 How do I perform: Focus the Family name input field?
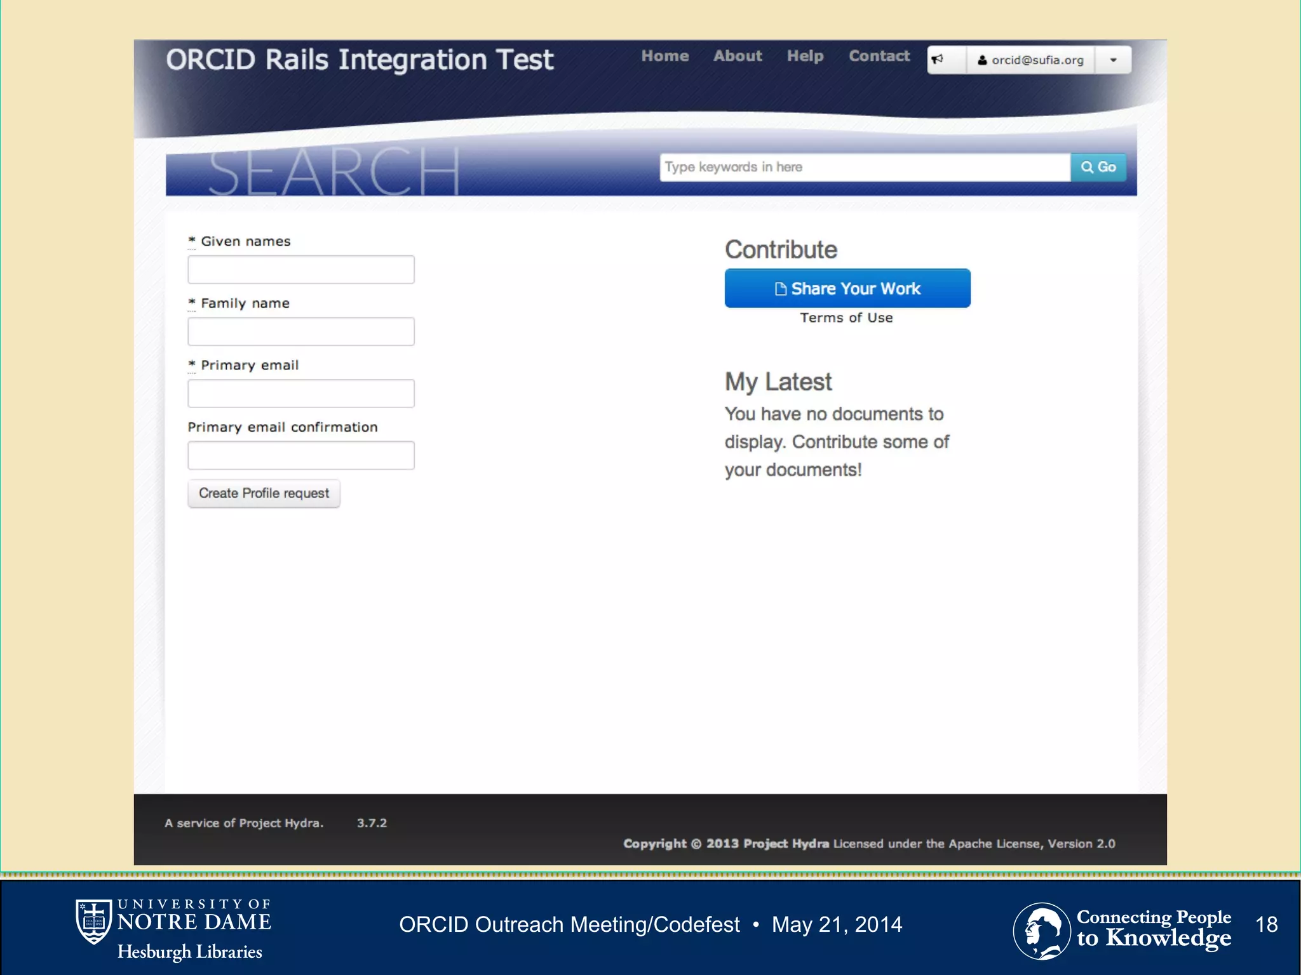(301, 331)
